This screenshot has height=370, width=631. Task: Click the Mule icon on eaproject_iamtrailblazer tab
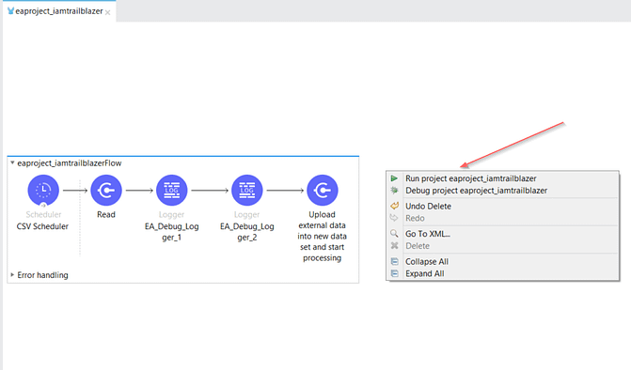10,11
